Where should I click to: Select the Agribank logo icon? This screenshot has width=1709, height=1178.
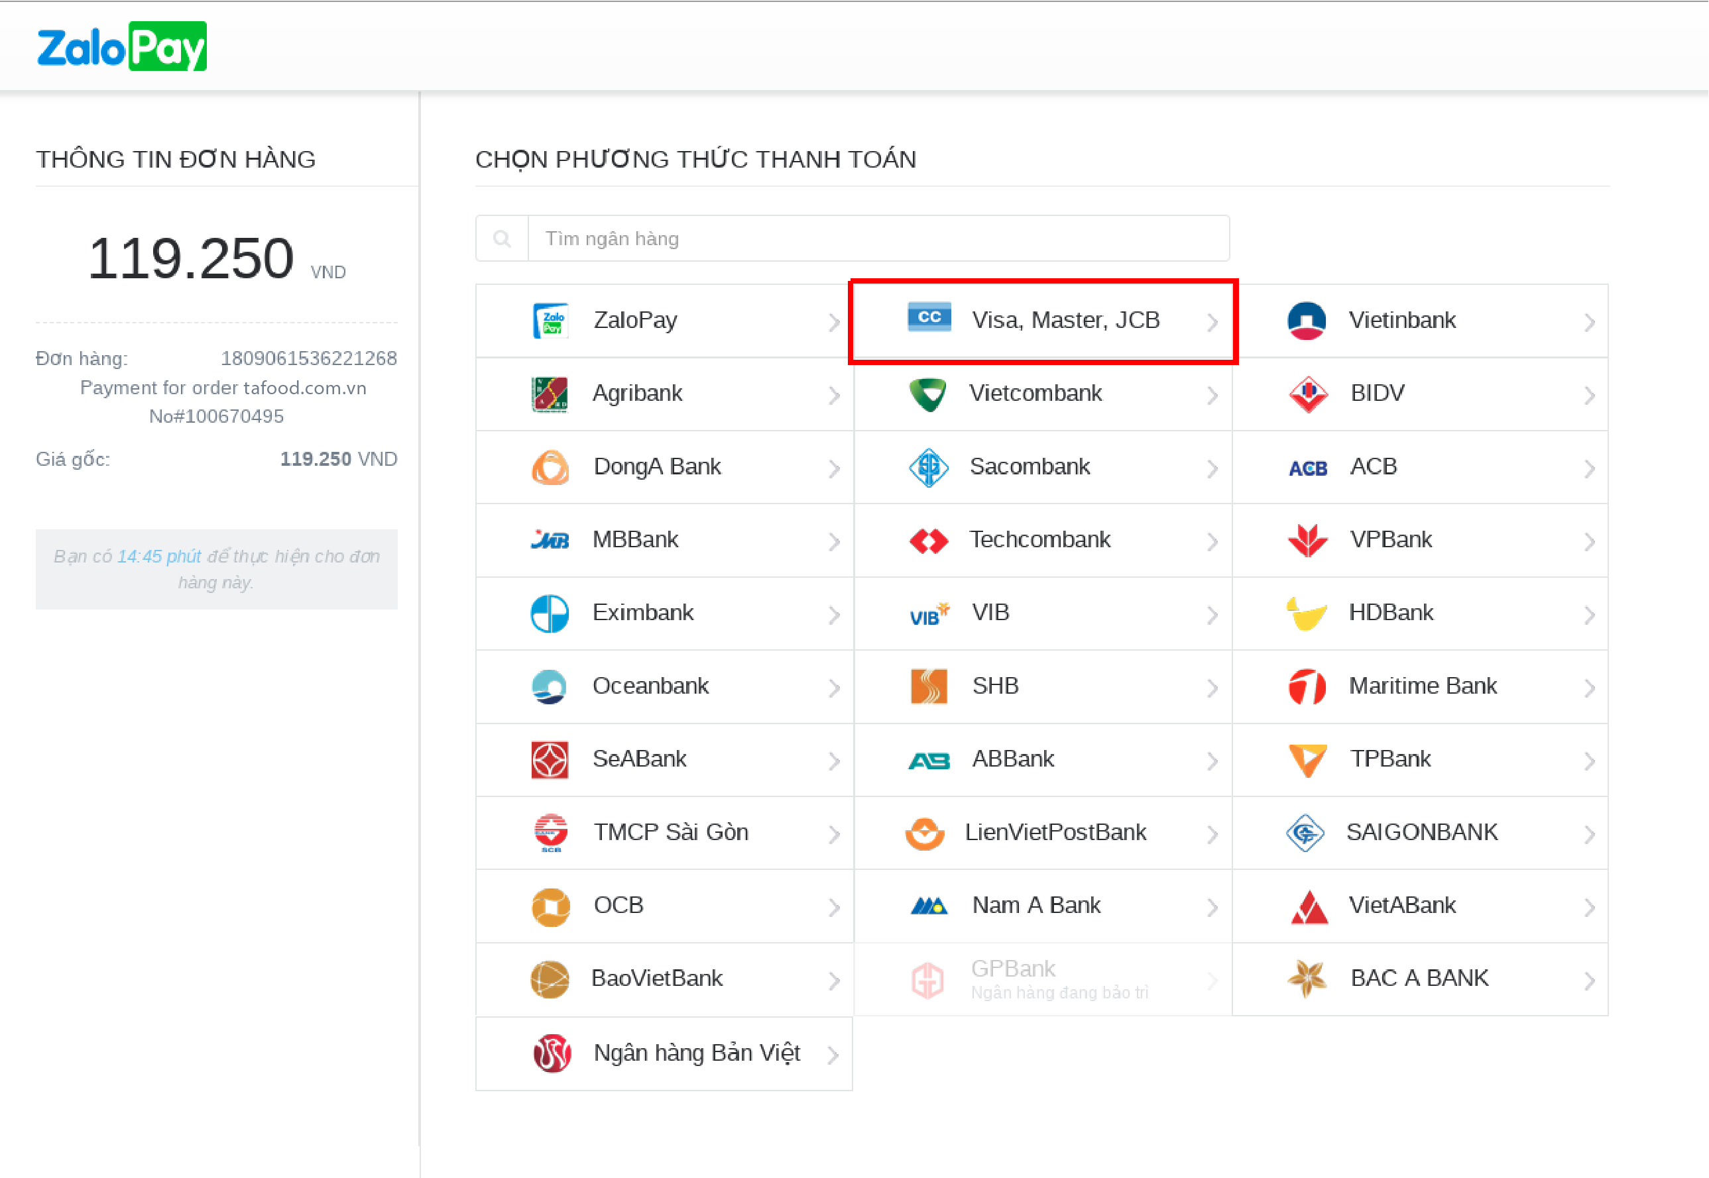click(550, 394)
